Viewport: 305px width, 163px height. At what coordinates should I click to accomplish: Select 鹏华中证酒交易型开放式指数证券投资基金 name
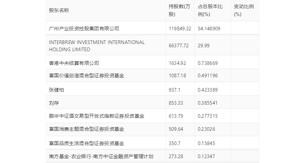(x=97, y=116)
